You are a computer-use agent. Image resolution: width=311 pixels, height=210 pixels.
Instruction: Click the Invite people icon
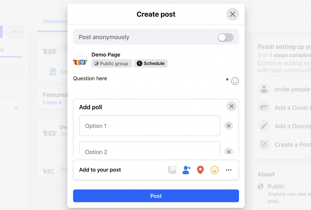[x=264, y=89]
